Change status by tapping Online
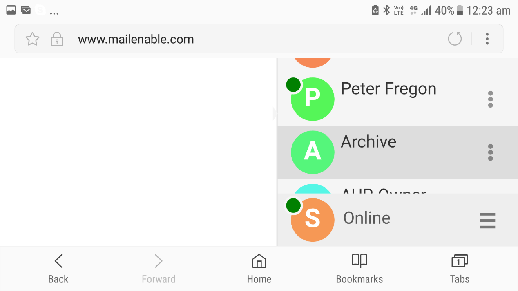 tap(366, 218)
